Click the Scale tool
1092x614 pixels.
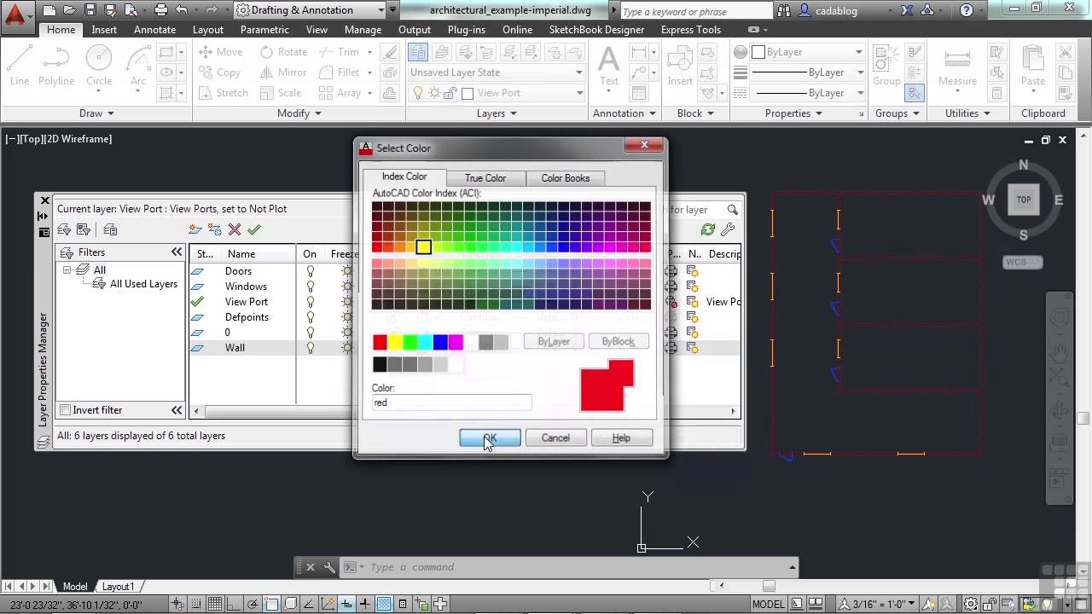(281, 93)
